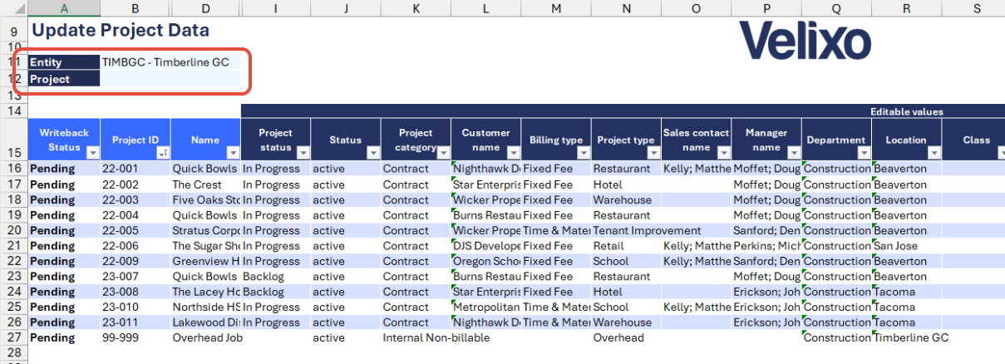Open the Project type filter dropdown
This screenshot has width=1005, height=364.
point(653,153)
